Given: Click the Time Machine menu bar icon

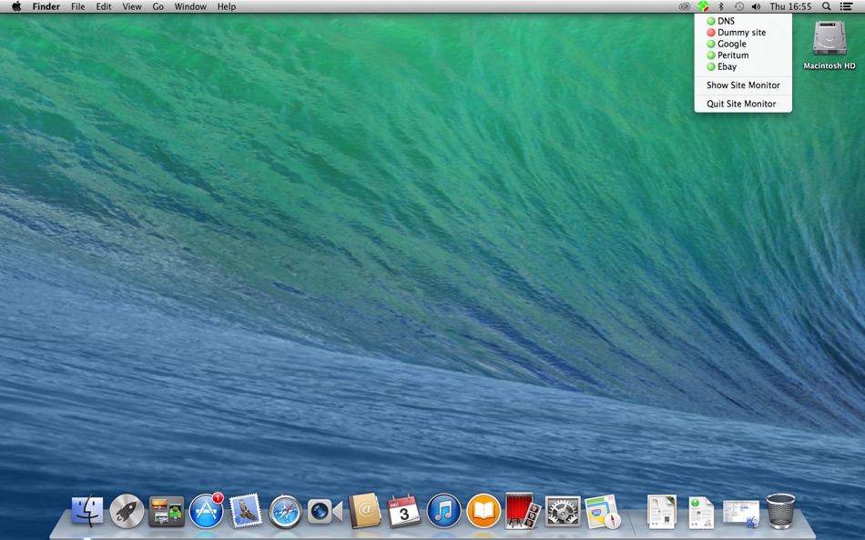Looking at the screenshot, I should pos(738,6).
